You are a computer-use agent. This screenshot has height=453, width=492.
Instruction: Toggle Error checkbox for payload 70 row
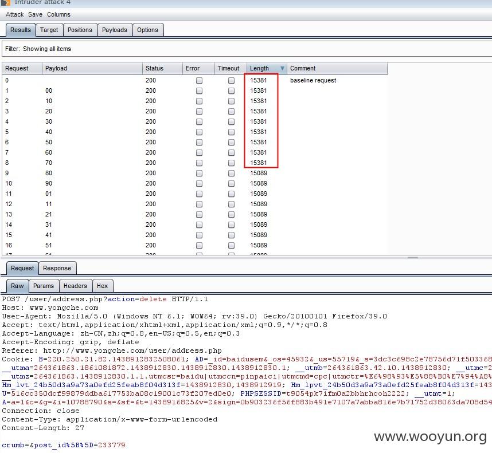[x=199, y=163]
